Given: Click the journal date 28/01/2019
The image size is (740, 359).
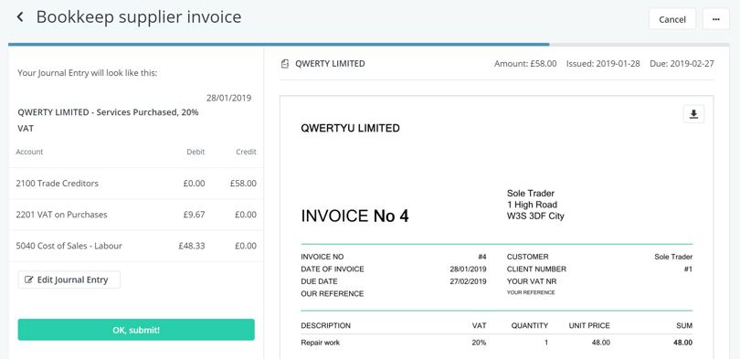Looking at the screenshot, I should (x=228, y=98).
